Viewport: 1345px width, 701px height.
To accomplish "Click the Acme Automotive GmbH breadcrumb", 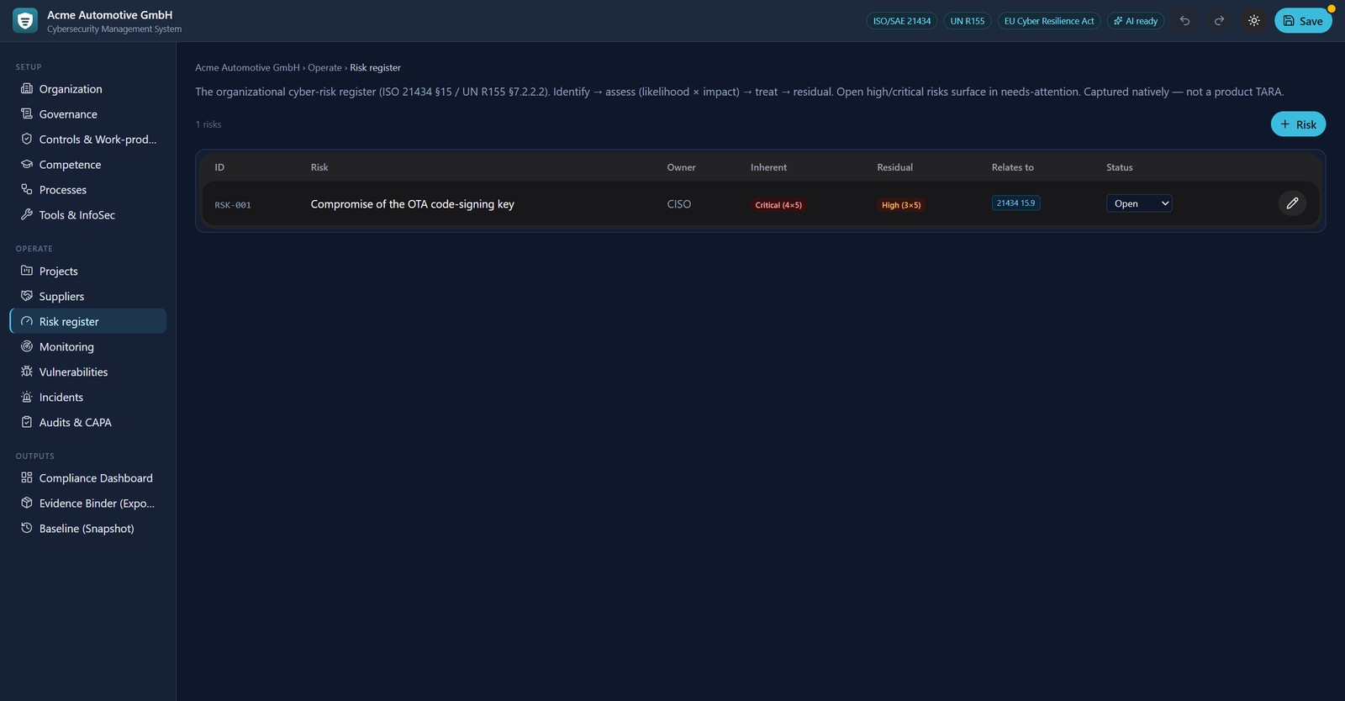I will (247, 68).
